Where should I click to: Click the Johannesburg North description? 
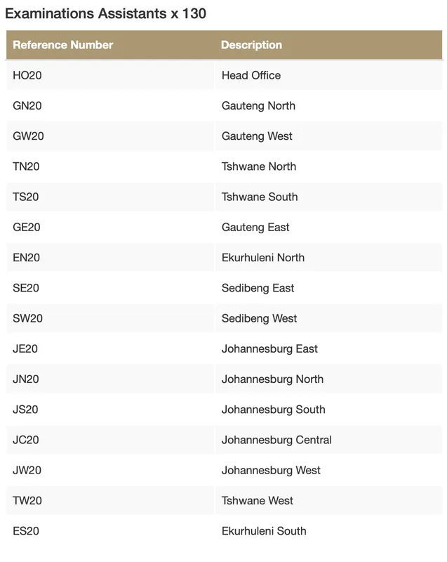tap(272, 379)
